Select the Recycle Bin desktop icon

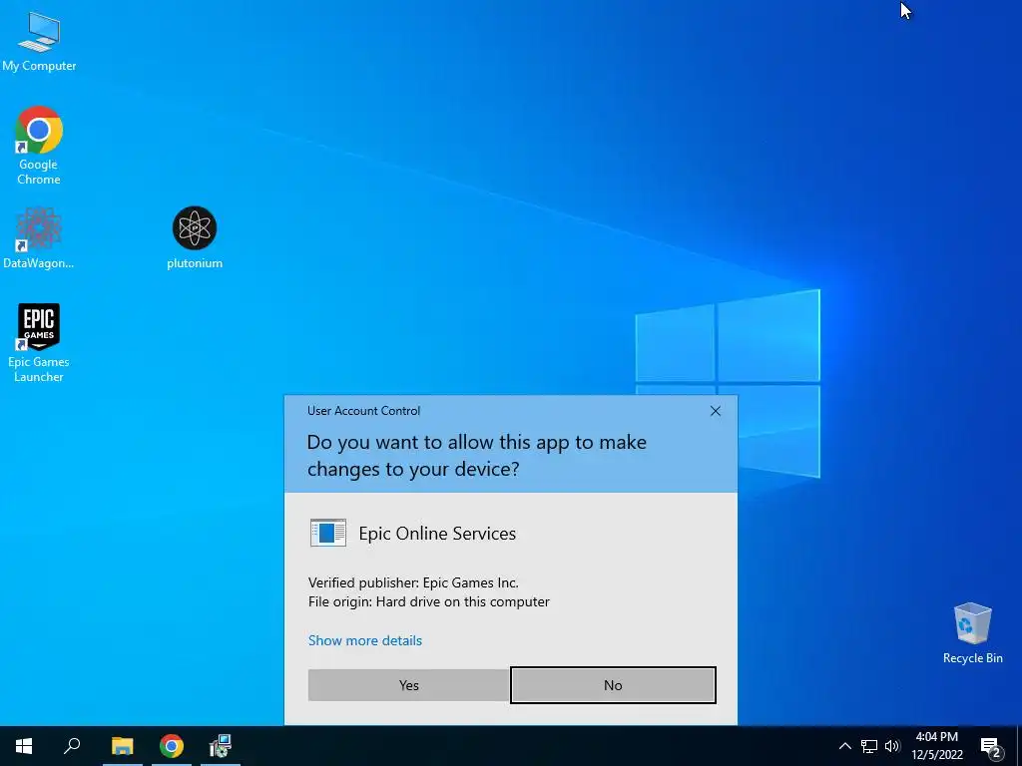tap(972, 633)
